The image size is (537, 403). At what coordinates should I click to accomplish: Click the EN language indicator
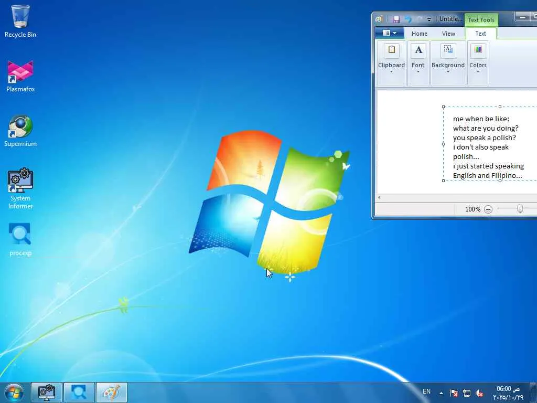tap(426, 391)
